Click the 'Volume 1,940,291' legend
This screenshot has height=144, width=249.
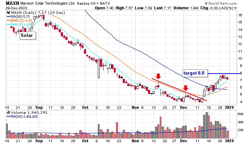(29, 113)
